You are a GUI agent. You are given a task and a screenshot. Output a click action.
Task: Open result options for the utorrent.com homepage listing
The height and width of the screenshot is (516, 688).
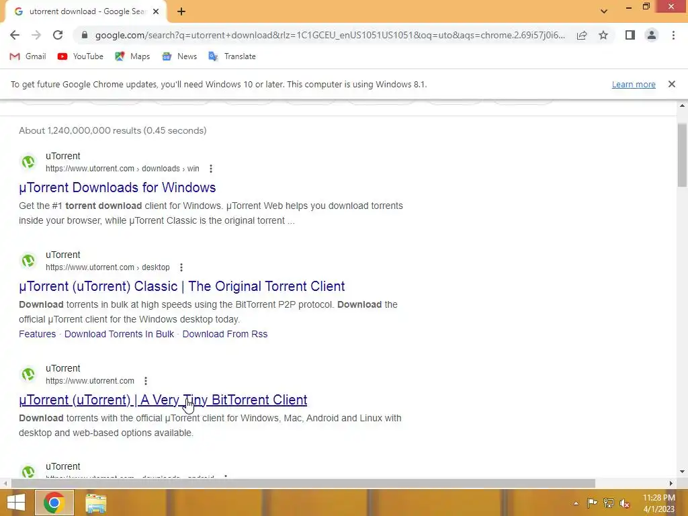pyautogui.click(x=145, y=381)
